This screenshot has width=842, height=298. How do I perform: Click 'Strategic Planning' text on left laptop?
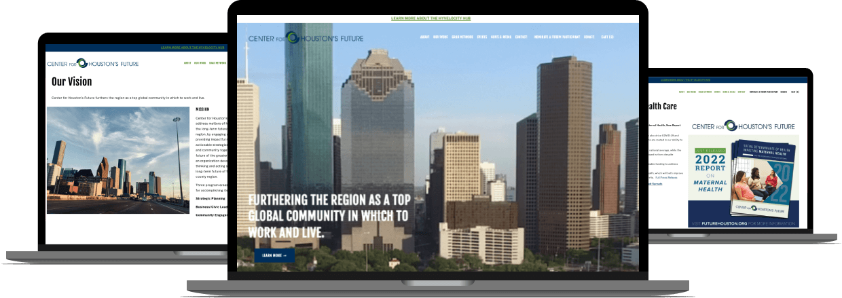tap(210, 198)
